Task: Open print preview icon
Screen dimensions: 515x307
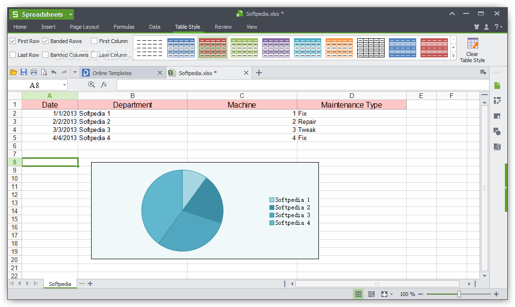Action: pyautogui.click(x=44, y=72)
